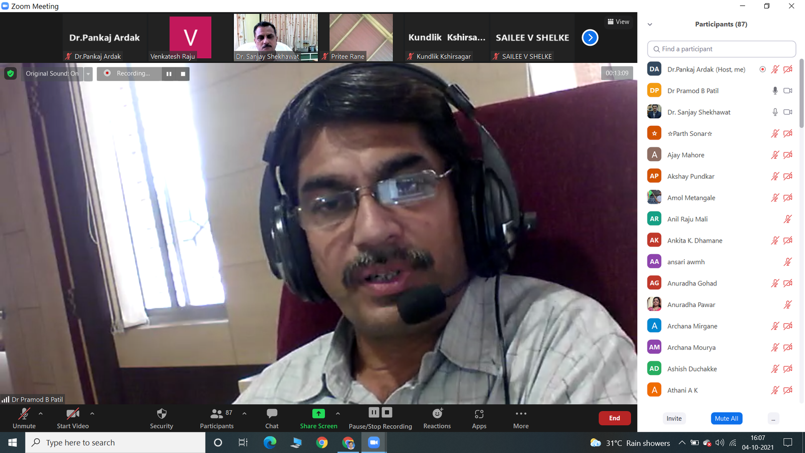Viewport: 805px width, 453px height.
Task: Open the three-dot menu beside Mute All
Action: [x=773, y=418]
